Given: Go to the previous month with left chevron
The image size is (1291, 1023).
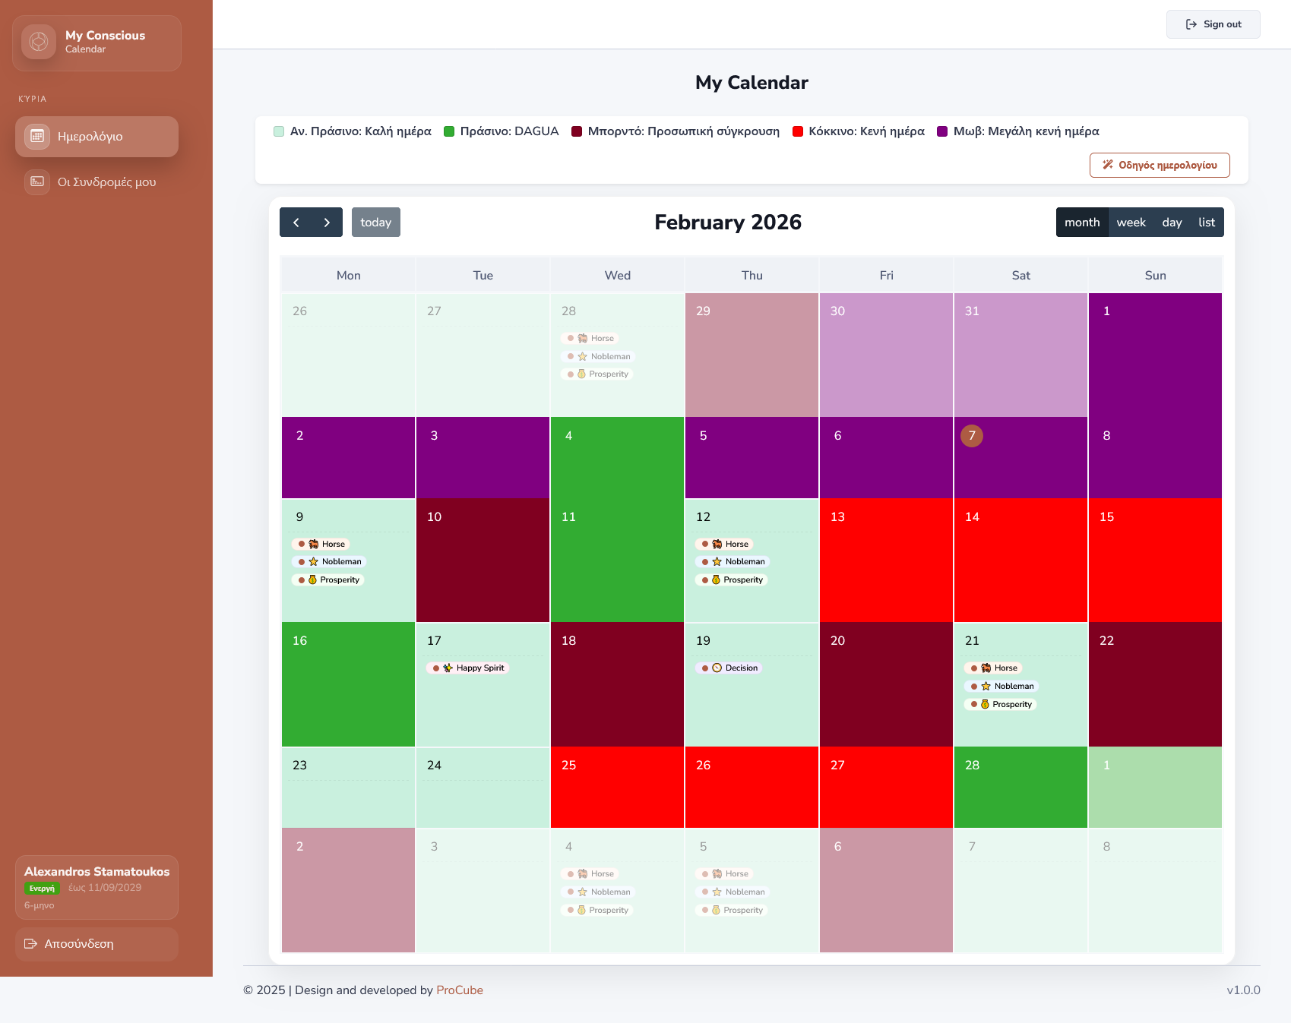Looking at the screenshot, I should pyautogui.click(x=296, y=223).
